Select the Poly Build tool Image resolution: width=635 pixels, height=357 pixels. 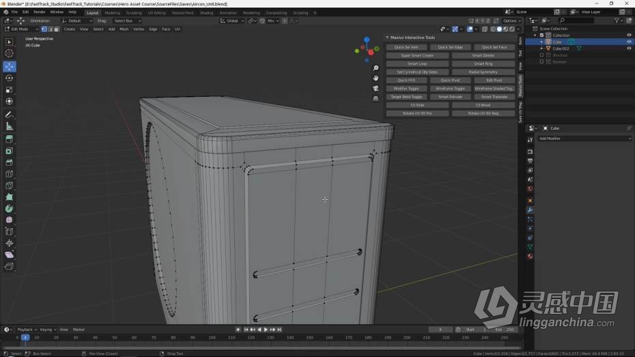coord(10,197)
